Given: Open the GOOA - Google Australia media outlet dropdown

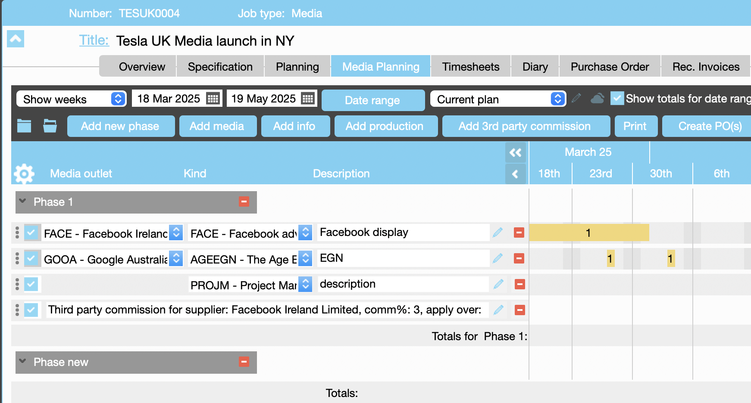Looking at the screenshot, I should pos(113,259).
